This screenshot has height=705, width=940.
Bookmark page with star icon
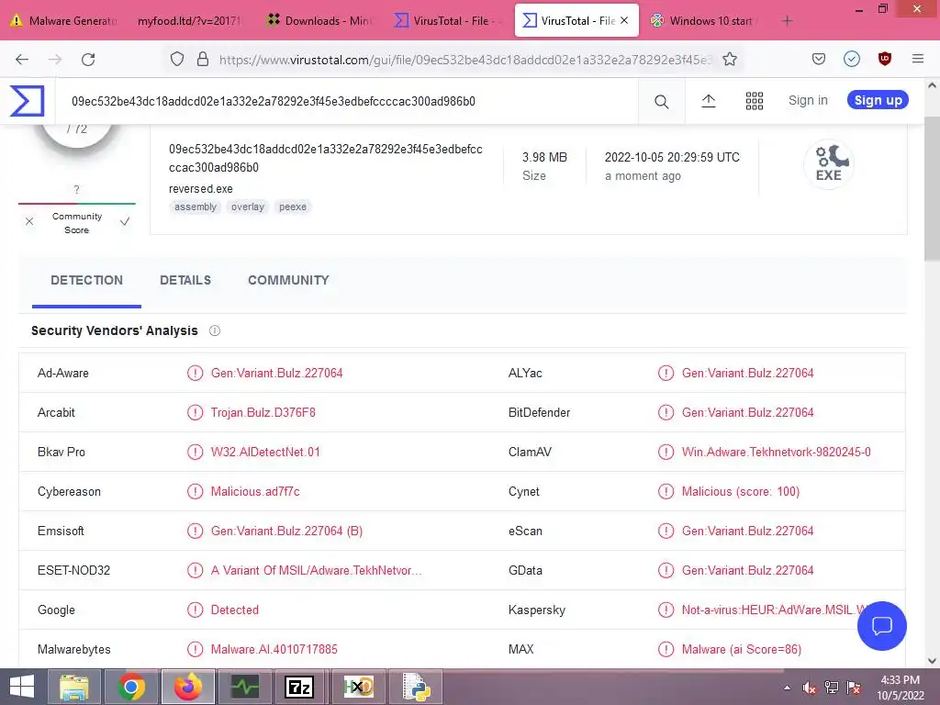(730, 59)
